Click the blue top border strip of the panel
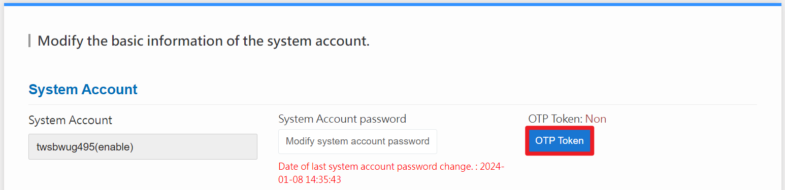This screenshot has height=190, width=785. tap(392, 4)
